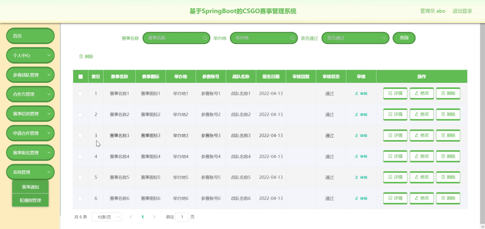485x229 pixels.
Task: Delete 赛事名称2 row
Action: [448, 114]
